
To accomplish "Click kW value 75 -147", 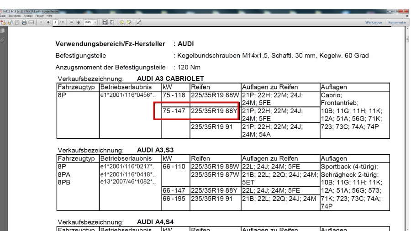I will 174,111.
